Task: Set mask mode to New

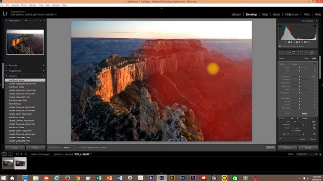Action: click(306, 58)
